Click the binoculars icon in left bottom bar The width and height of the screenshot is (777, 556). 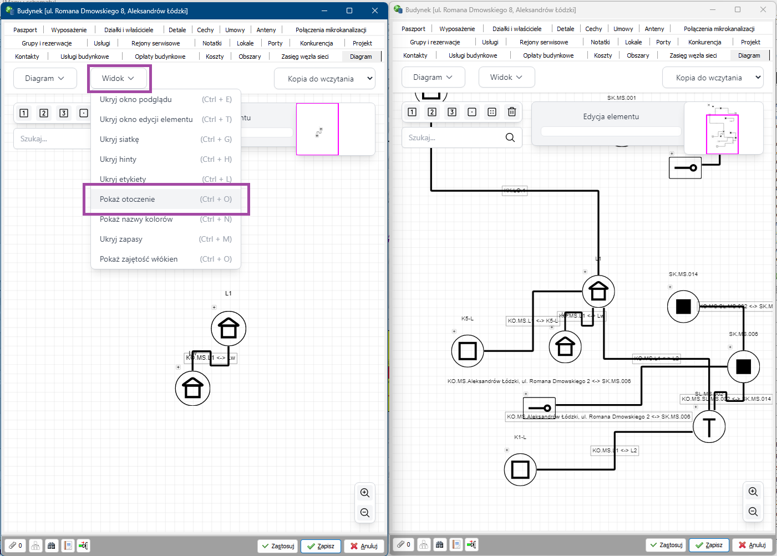52,545
